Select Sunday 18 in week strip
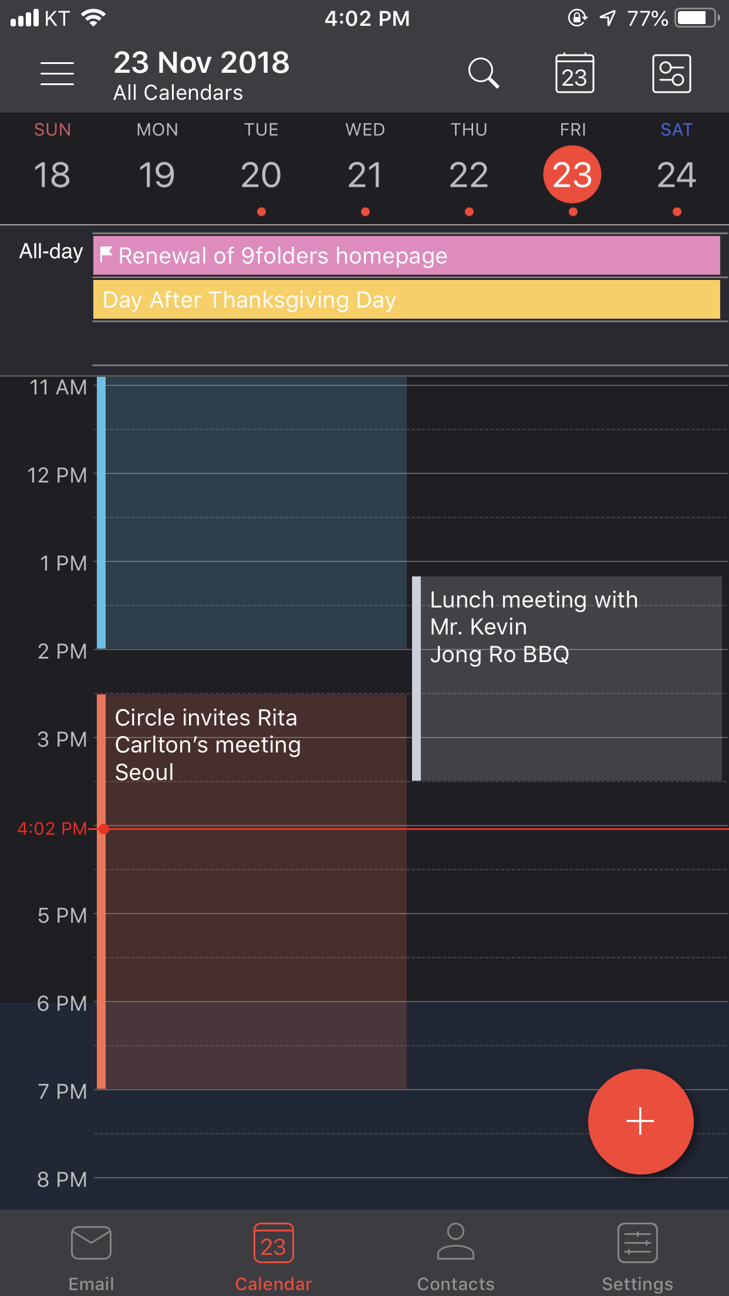 [x=52, y=167]
